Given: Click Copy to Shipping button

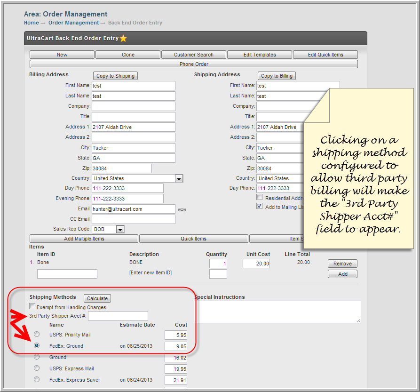Looking at the screenshot, I should pos(115,76).
